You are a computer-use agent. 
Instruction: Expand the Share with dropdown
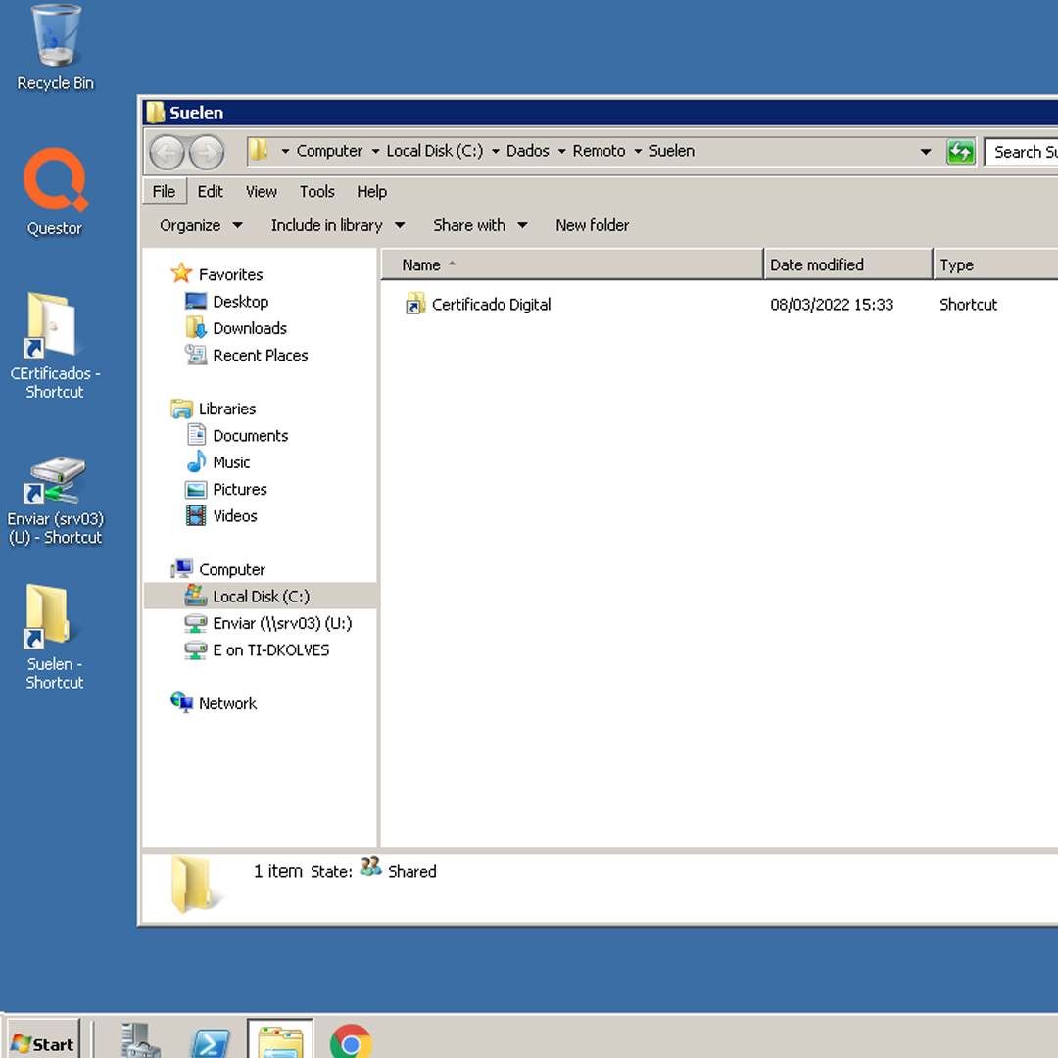coord(480,225)
